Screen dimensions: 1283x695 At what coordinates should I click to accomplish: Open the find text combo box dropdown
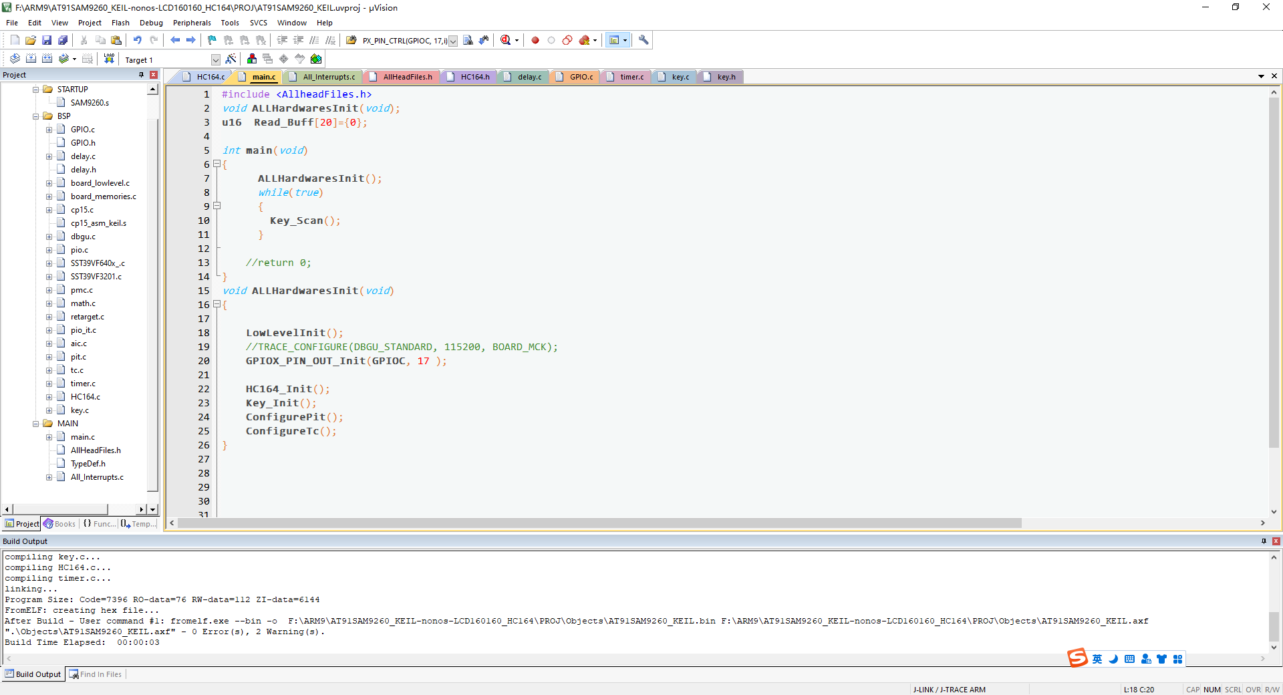(x=453, y=41)
